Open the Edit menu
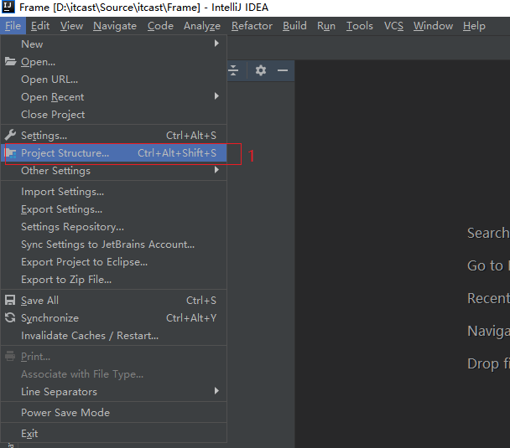The height and width of the screenshot is (448, 510). (x=40, y=26)
